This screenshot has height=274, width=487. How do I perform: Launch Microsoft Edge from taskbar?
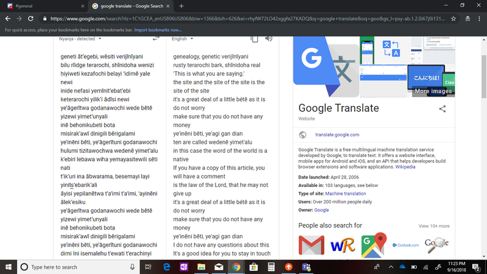pos(166,267)
